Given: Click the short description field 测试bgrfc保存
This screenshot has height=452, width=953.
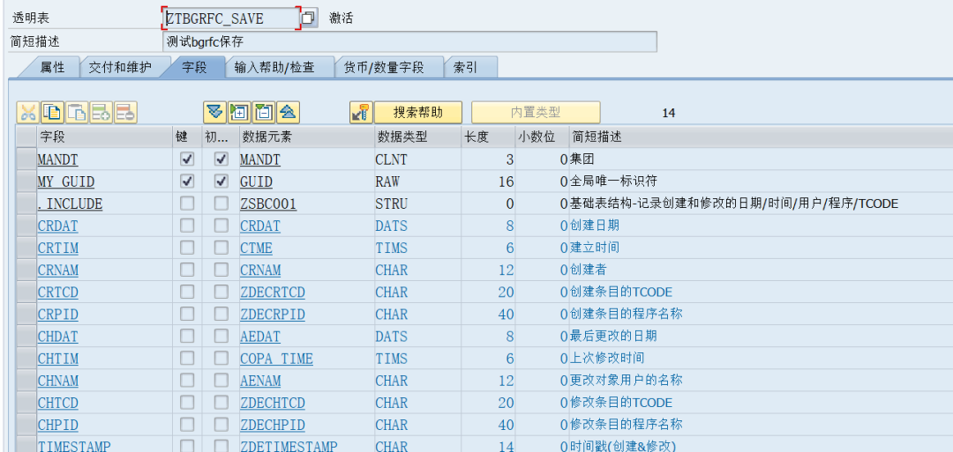Looking at the screenshot, I should (x=410, y=42).
